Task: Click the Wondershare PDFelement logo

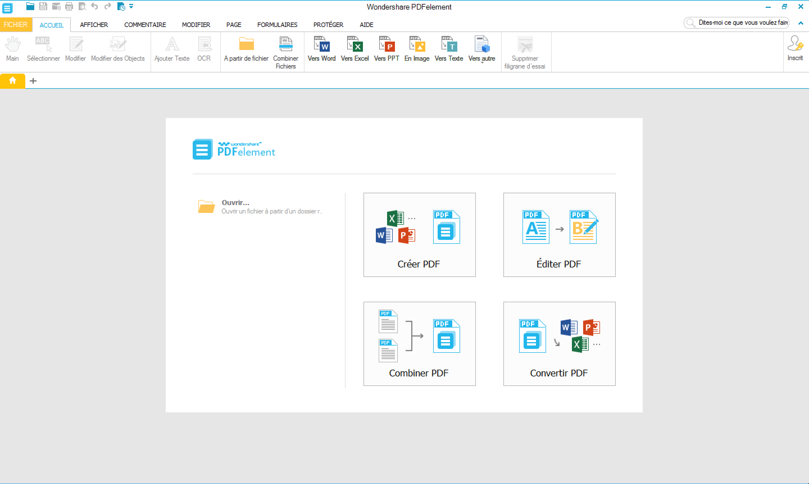Action: tap(234, 149)
